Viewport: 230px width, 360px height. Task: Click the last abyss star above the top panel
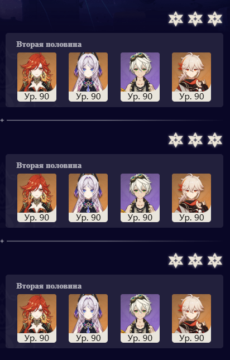point(215,19)
